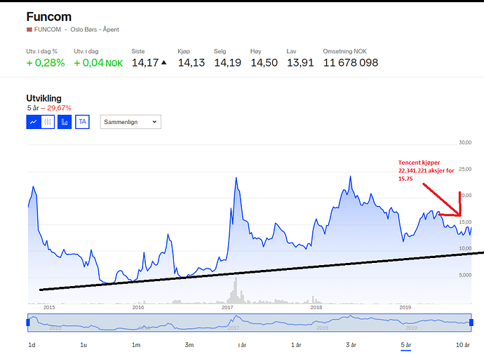Viewport: 484px width, 359px height.
Task: Grab the right range slider handle
Action: 471,323
